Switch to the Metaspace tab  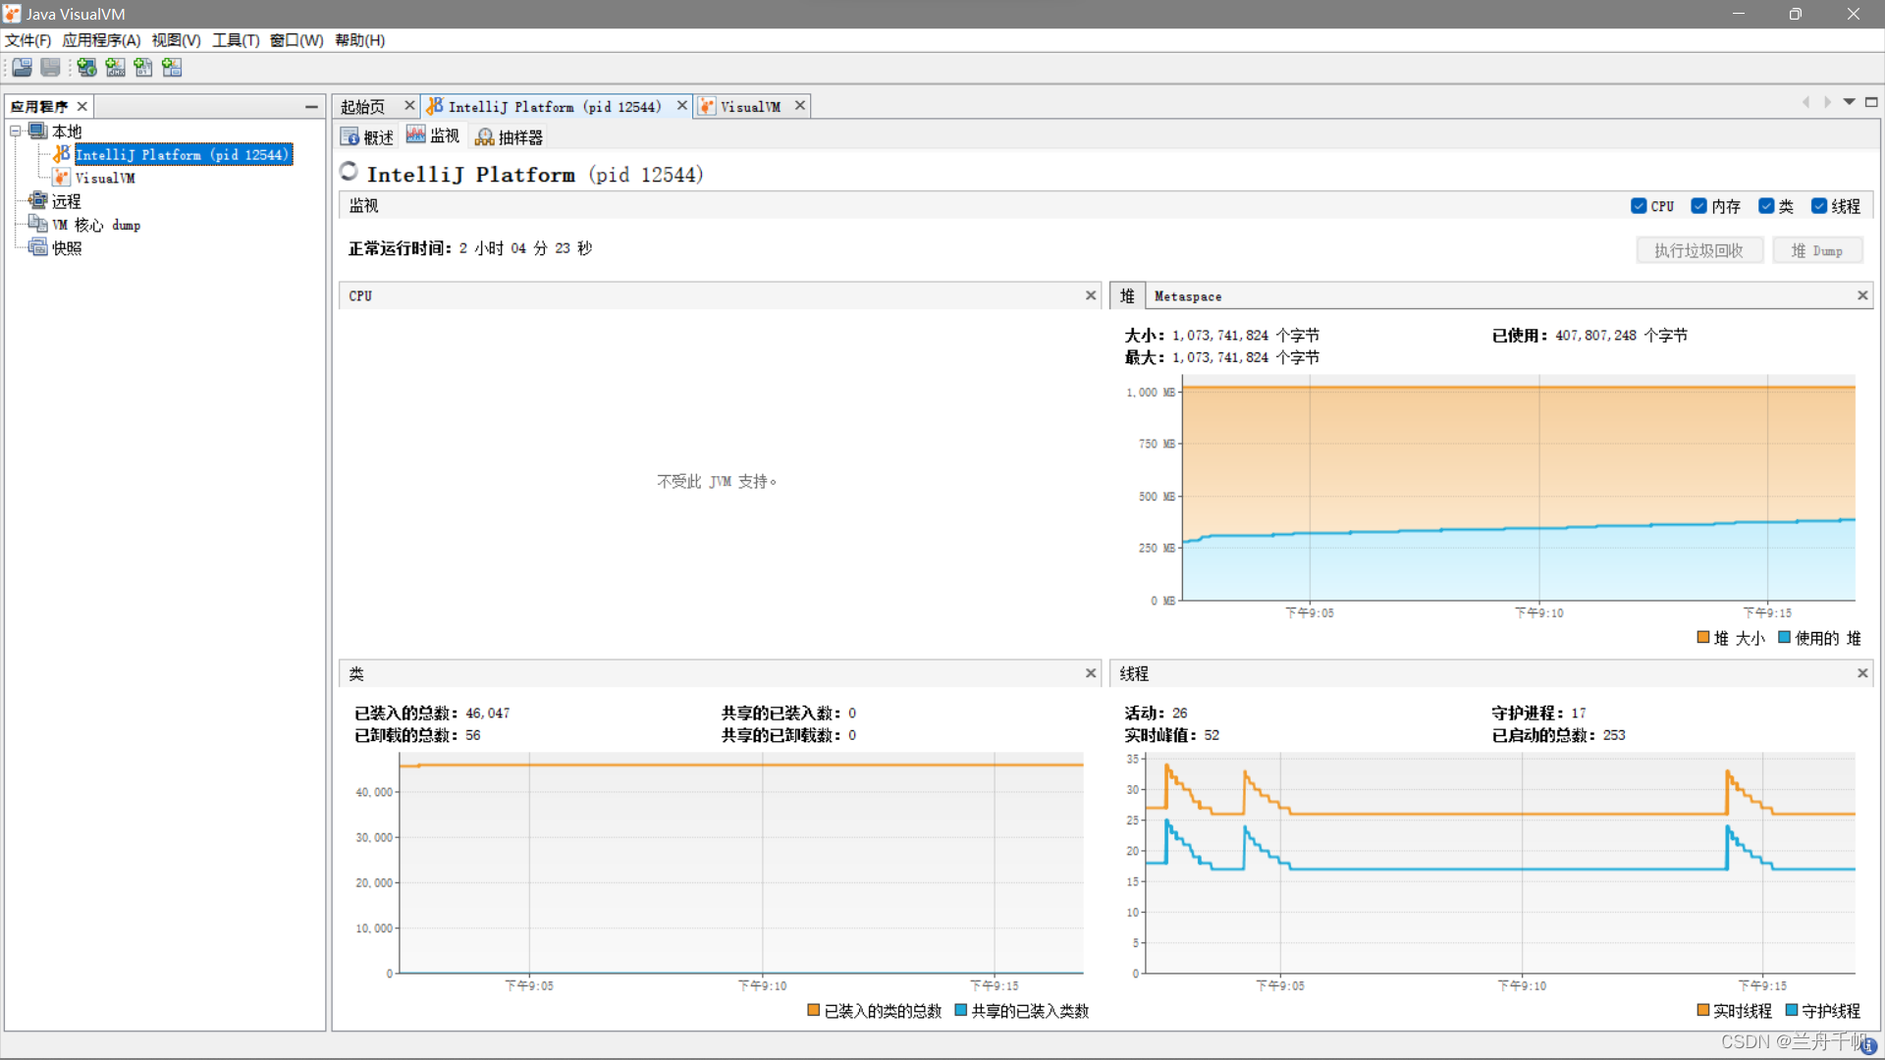[x=1188, y=296]
